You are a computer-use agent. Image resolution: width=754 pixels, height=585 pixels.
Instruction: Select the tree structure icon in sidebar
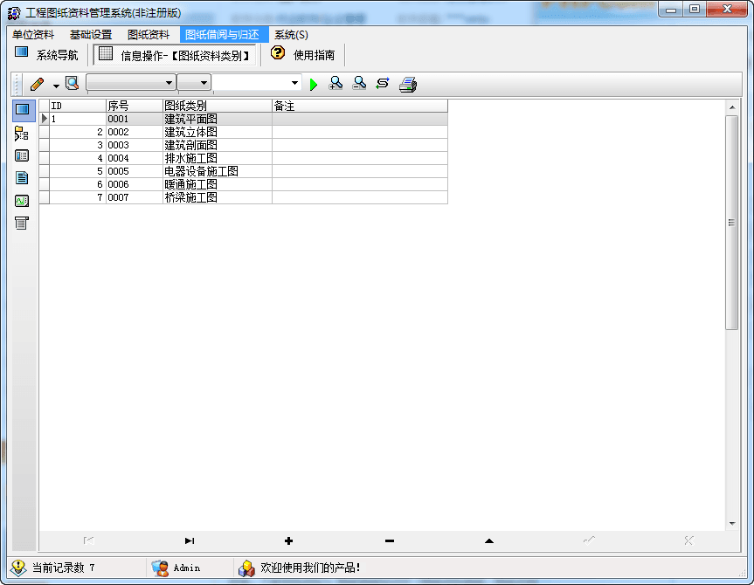pyautogui.click(x=22, y=134)
